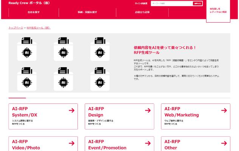Click the keyword search input field
Image resolution: width=239 pixels, height=151 pixels.
click(171, 3)
